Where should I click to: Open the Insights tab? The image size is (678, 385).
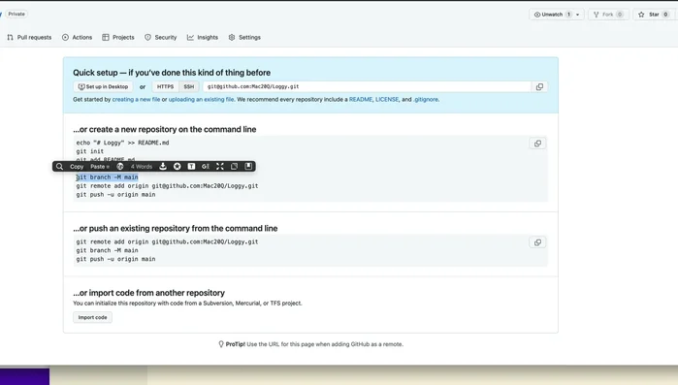[203, 38]
